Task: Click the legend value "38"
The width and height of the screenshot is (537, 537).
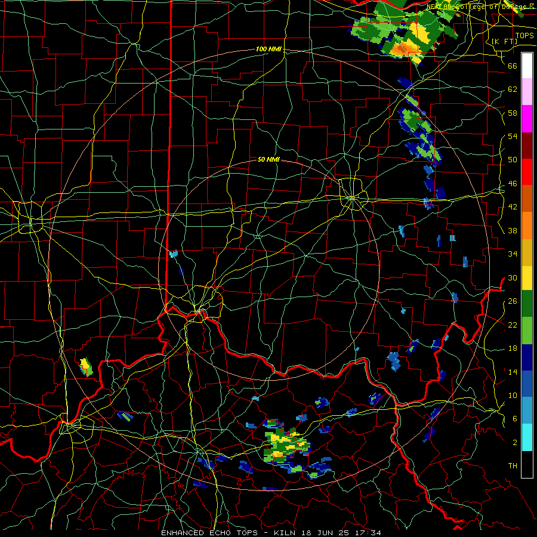Action: coord(513,230)
